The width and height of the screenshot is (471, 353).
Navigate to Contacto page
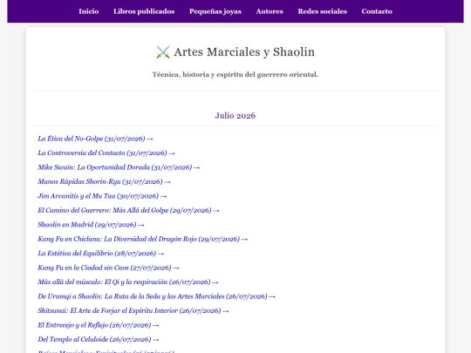tap(377, 11)
